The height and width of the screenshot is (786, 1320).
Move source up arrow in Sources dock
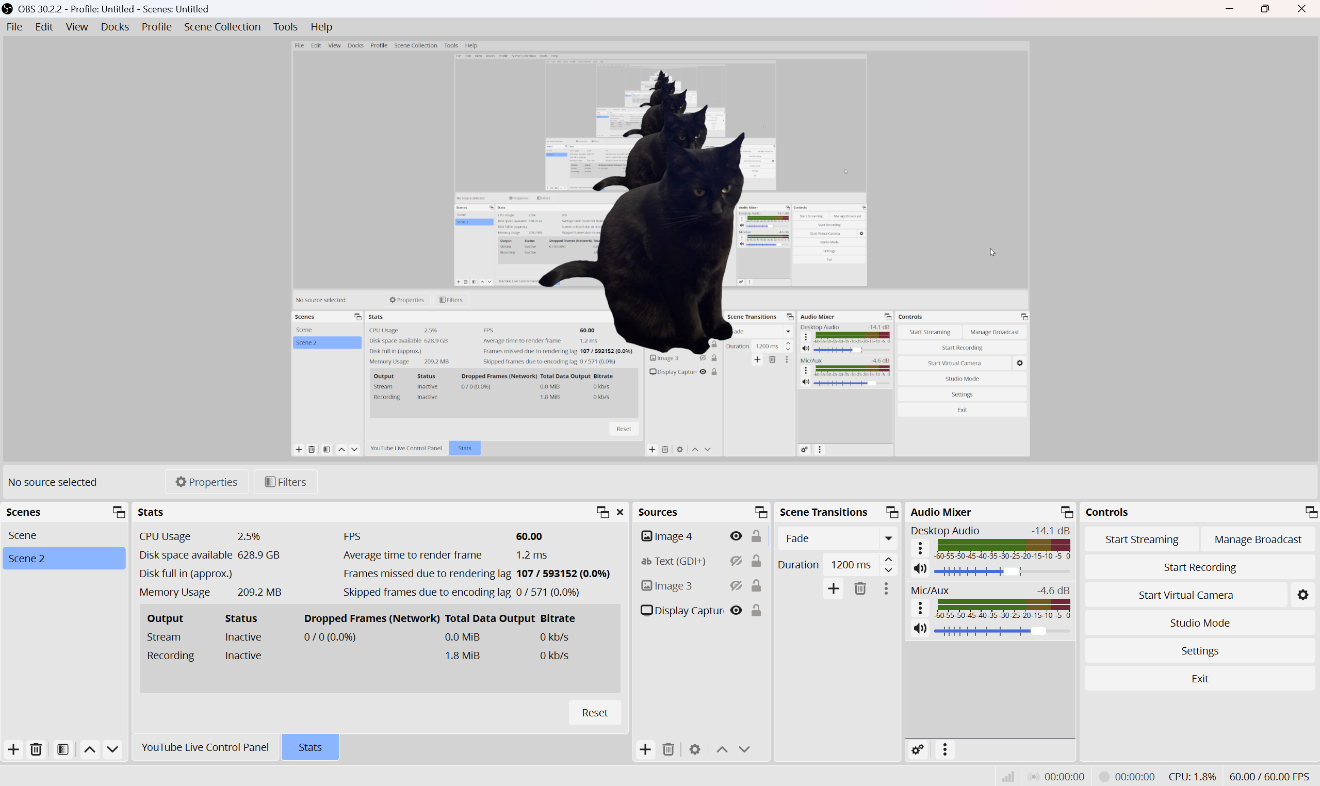pos(722,749)
